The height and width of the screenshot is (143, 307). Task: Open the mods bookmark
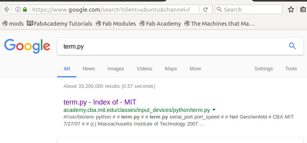[13, 24]
